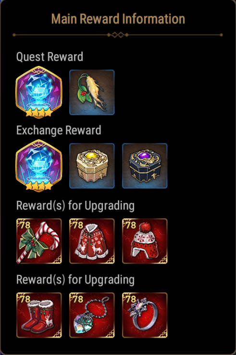This screenshot has width=236, height=355.
Task: Select the level 78 candy cane staff
Action: pos(39,241)
